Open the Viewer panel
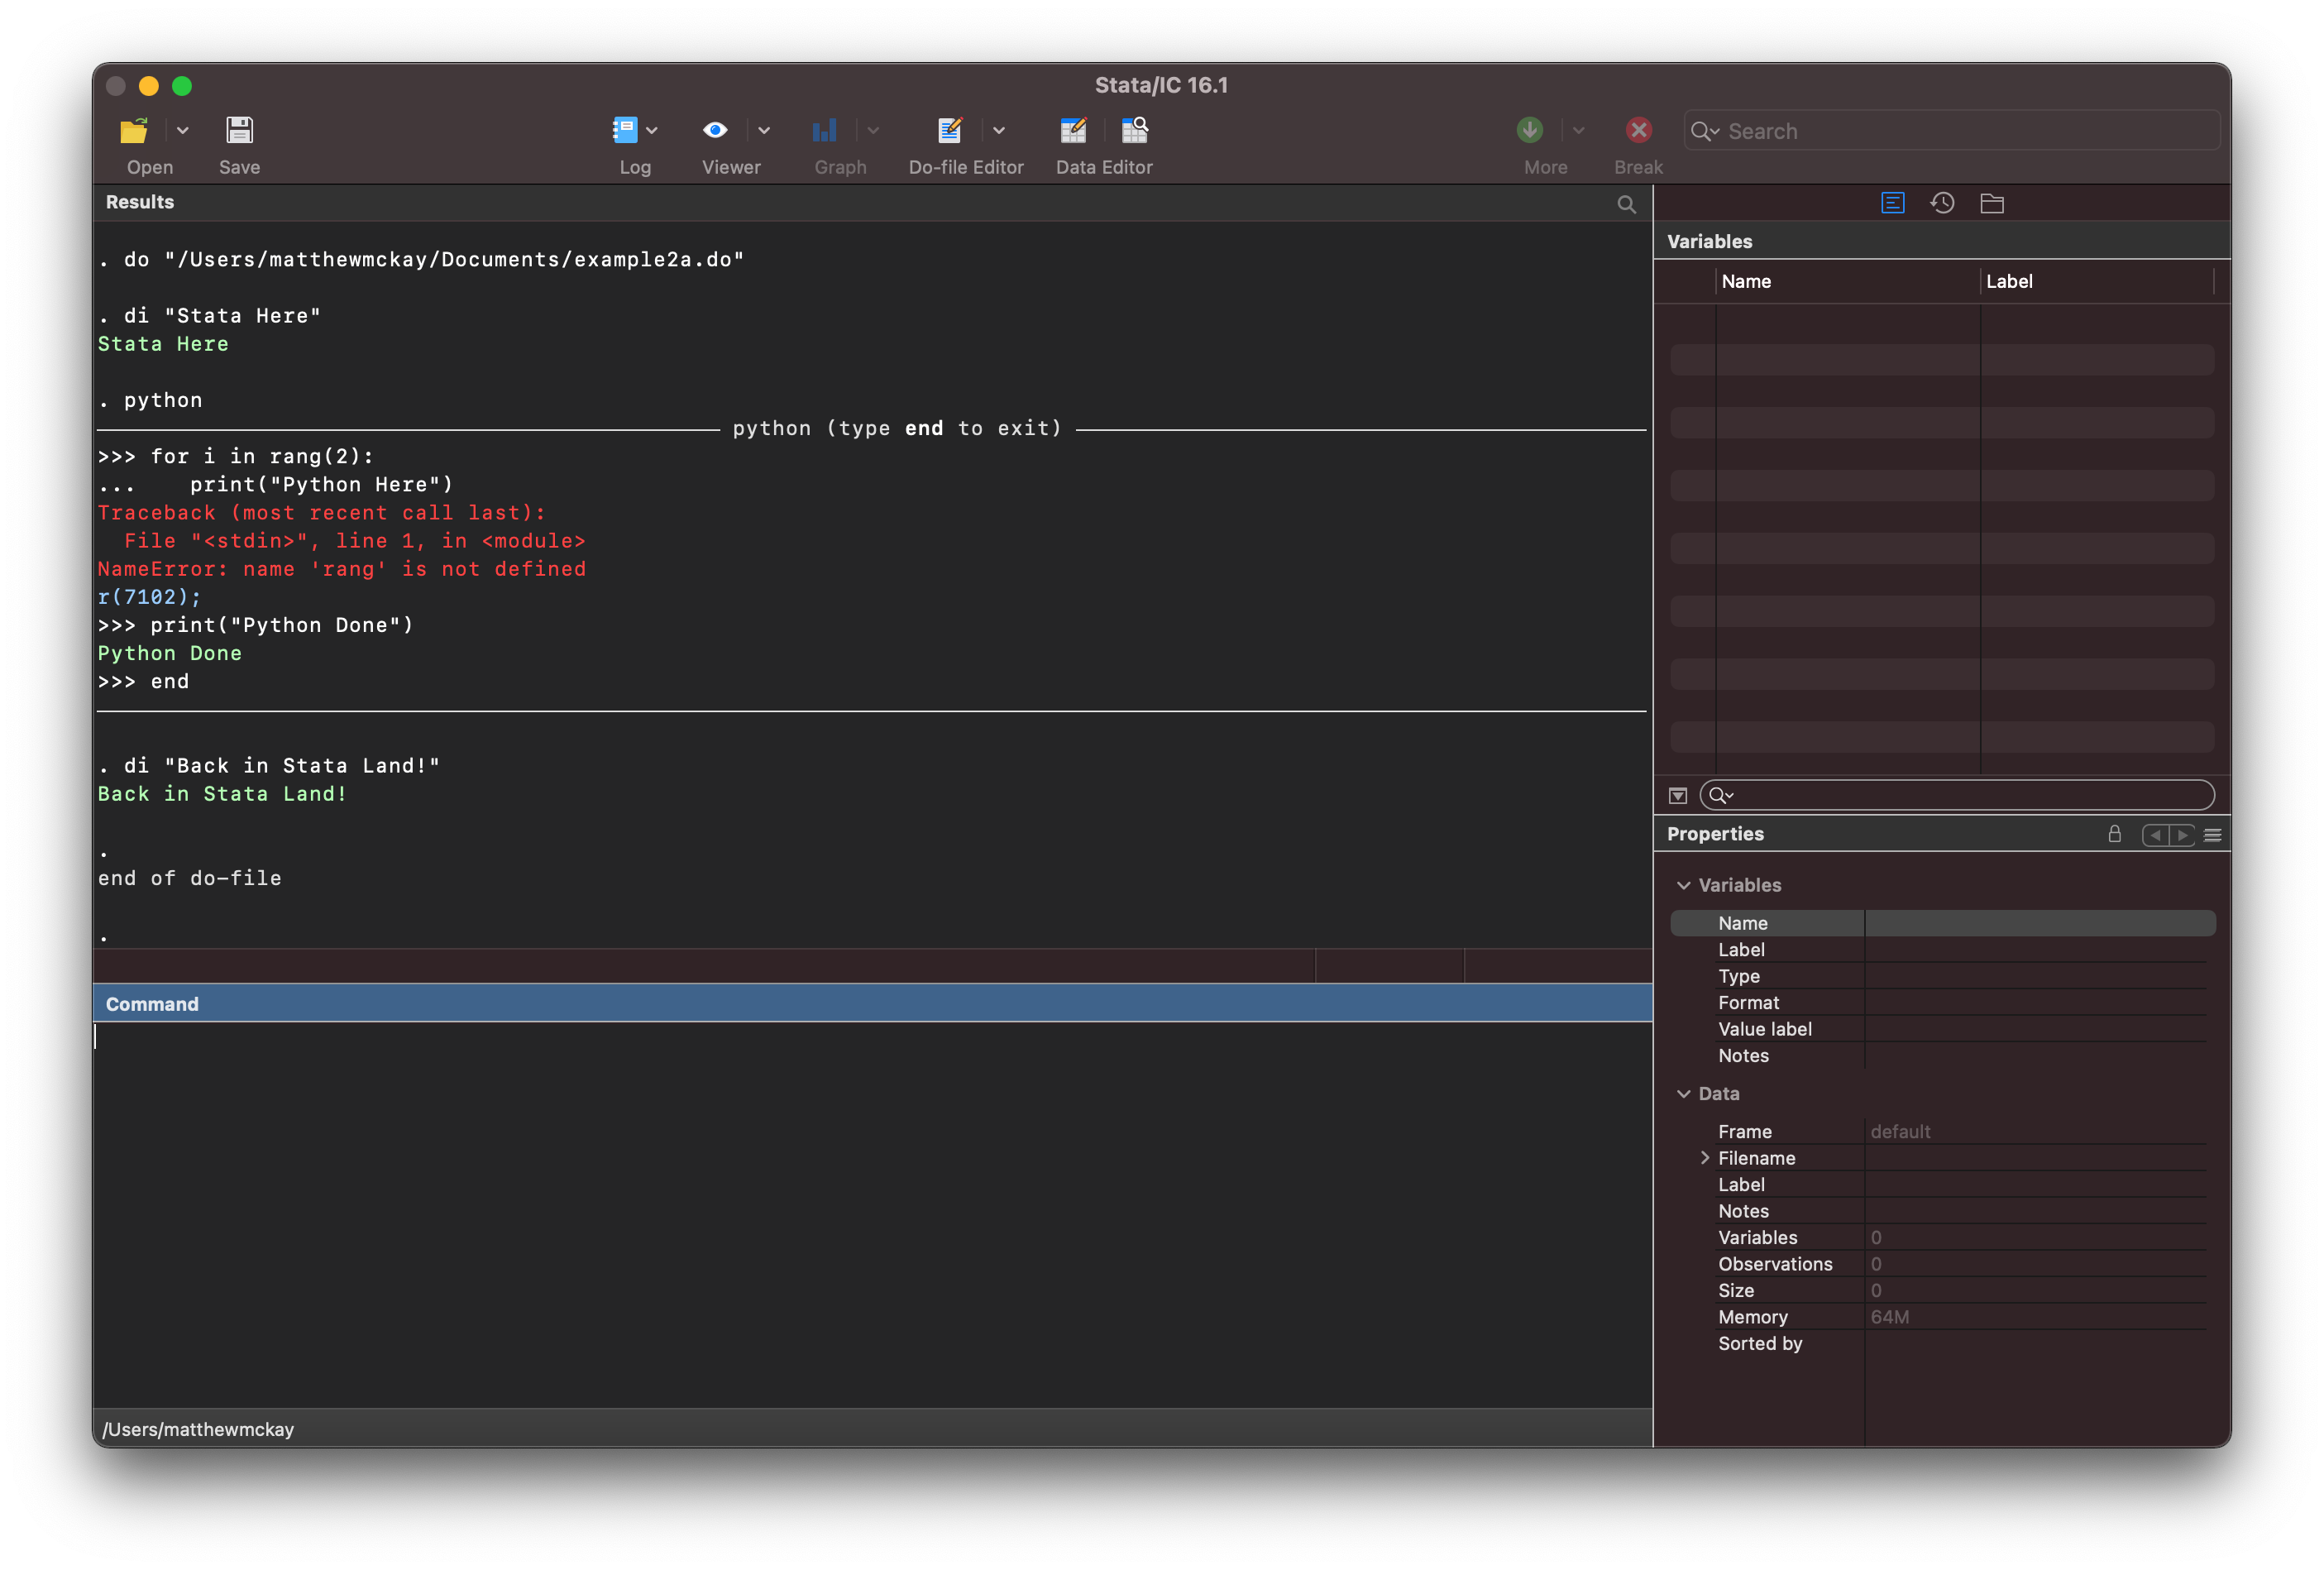The height and width of the screenshot is (1570, 2324). [x=715, y=130]
